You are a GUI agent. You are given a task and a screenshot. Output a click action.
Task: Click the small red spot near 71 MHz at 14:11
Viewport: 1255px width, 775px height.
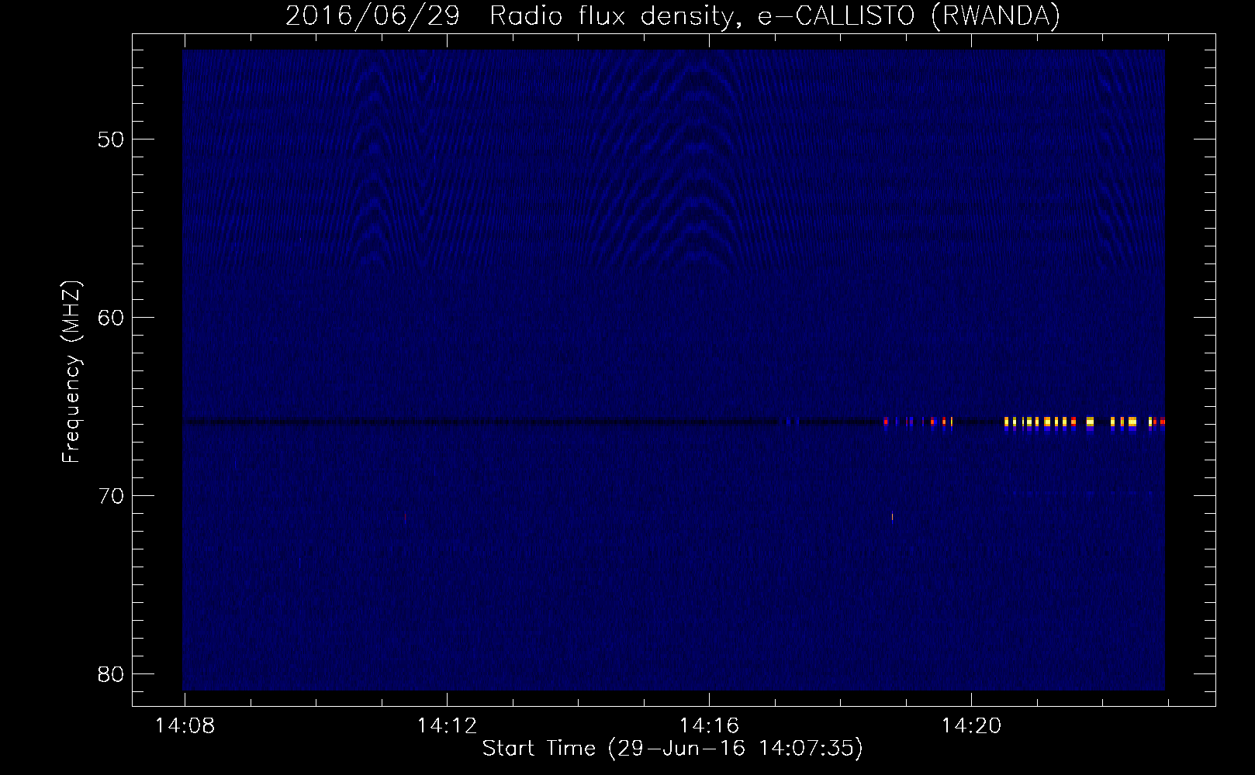(405, 517)
